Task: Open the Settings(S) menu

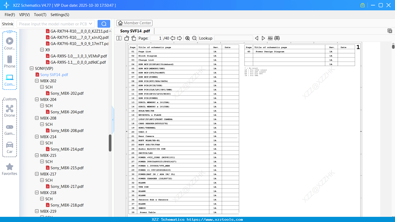Action: click(x=60, y=14)
